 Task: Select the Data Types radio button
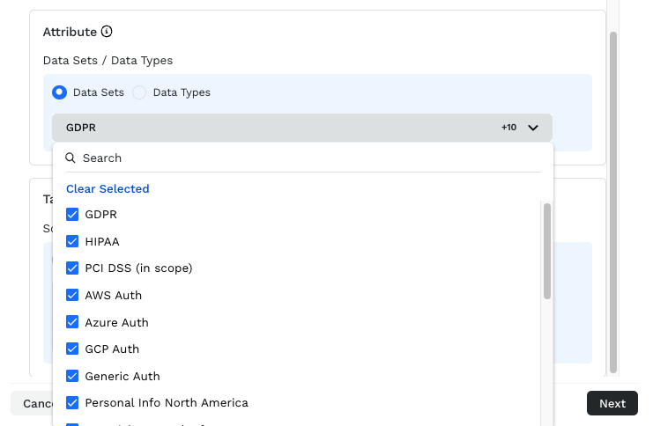pos(139,92)
